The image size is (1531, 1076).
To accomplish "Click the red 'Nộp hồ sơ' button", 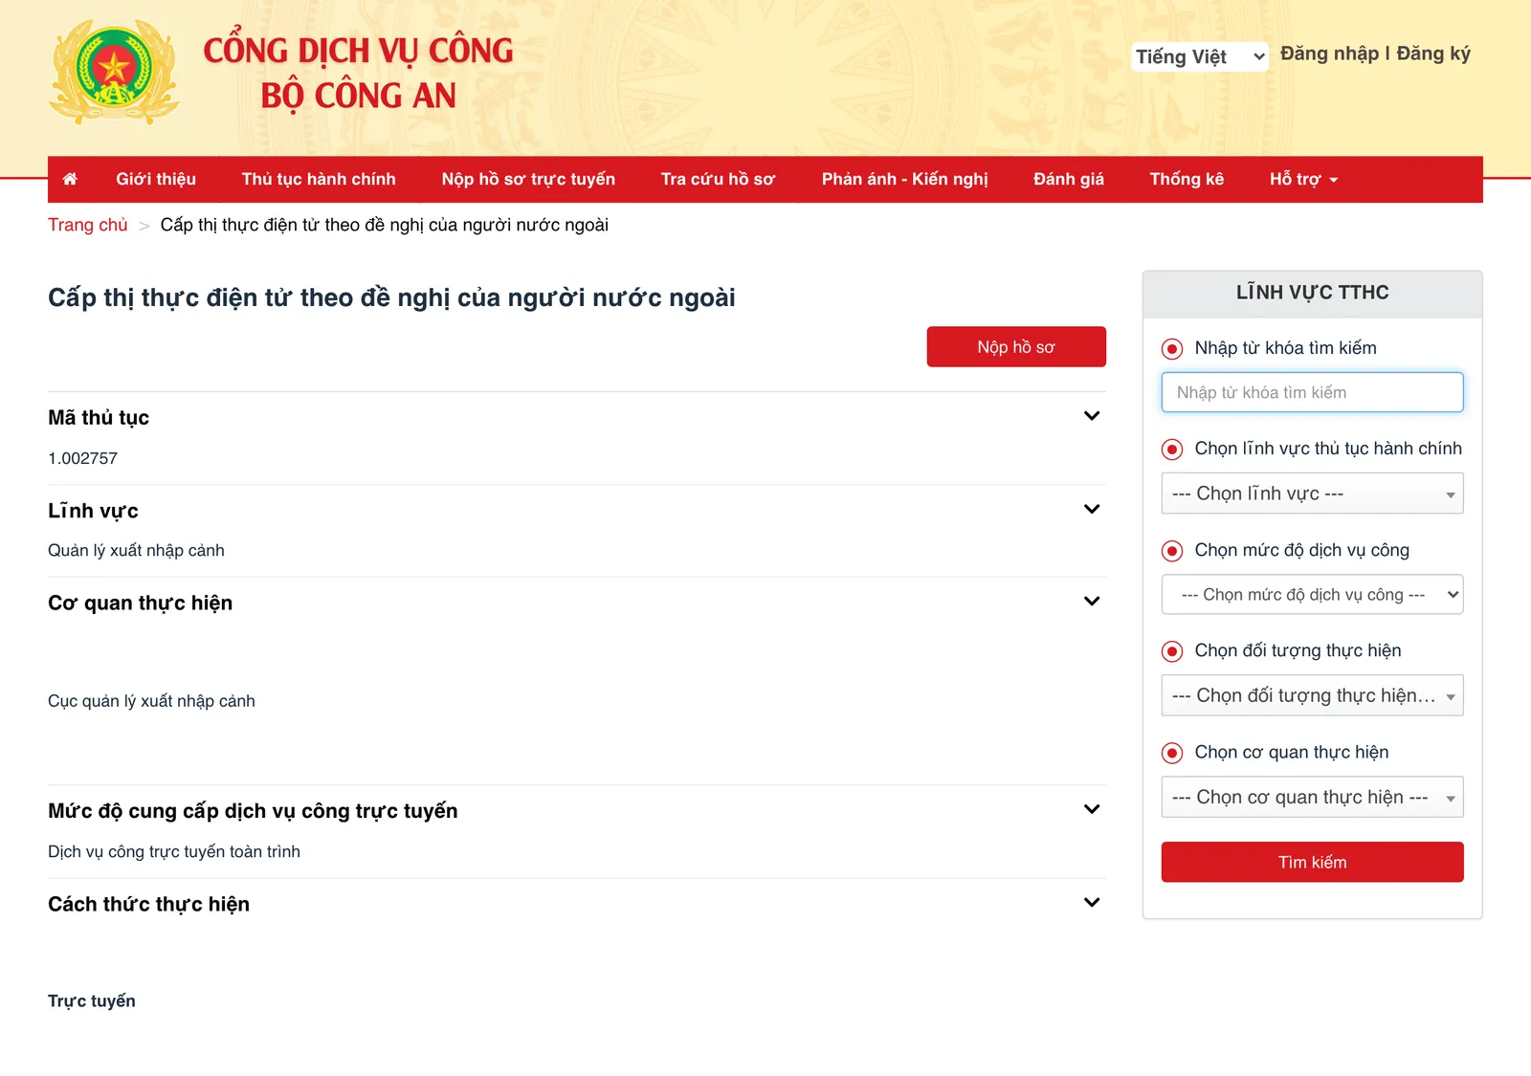I will 1016,347.
